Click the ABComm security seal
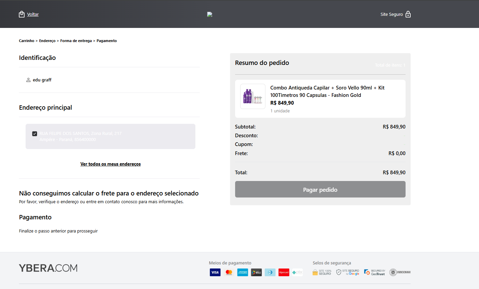This screenshot has width=479, height=289. coord(400,273)
